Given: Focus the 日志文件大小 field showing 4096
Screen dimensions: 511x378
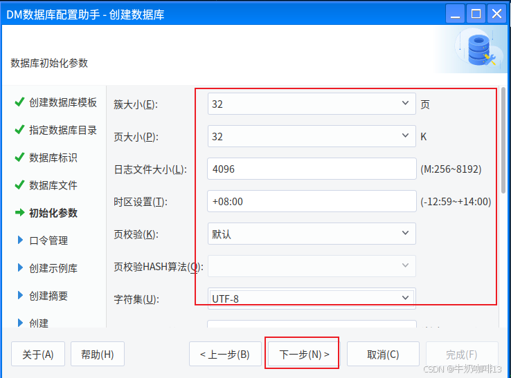Looking at the screenshot, I should point(312,169).
